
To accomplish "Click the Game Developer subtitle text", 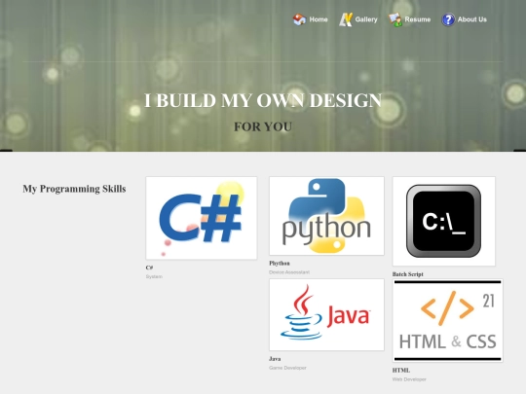I will click(x=287, y=368).
